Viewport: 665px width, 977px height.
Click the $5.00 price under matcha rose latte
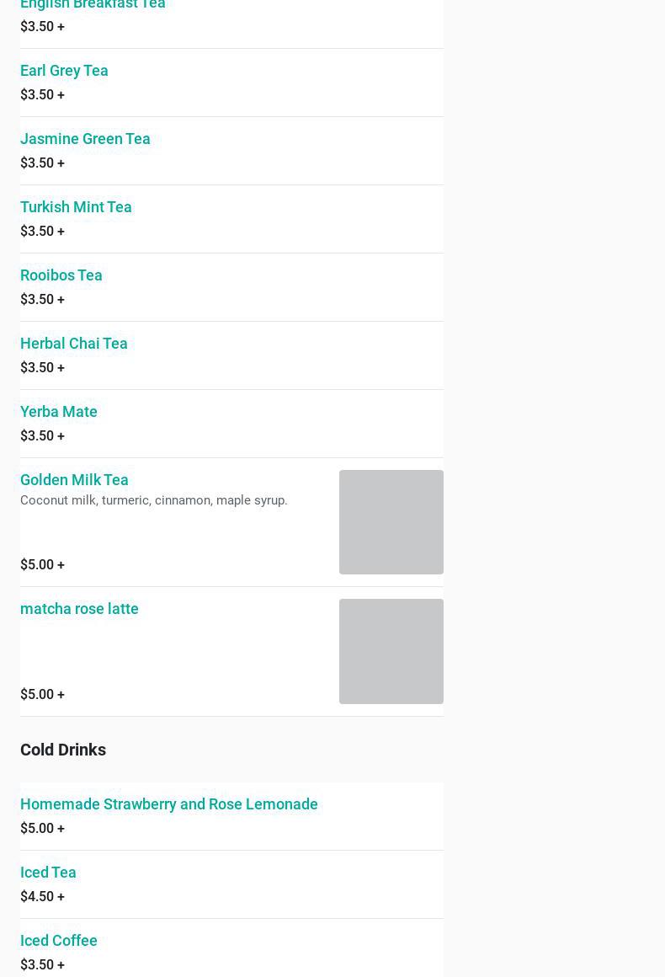(42, 695)
